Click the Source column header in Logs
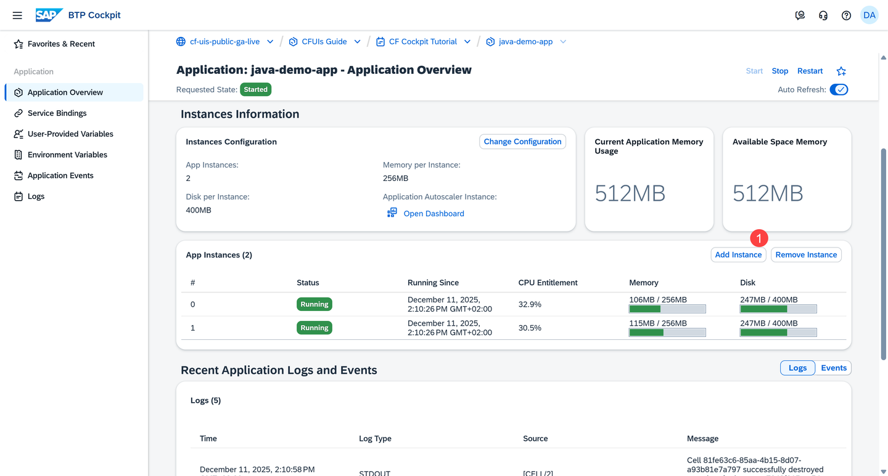This screenshot has width=888, height=476. click(535, 438)
